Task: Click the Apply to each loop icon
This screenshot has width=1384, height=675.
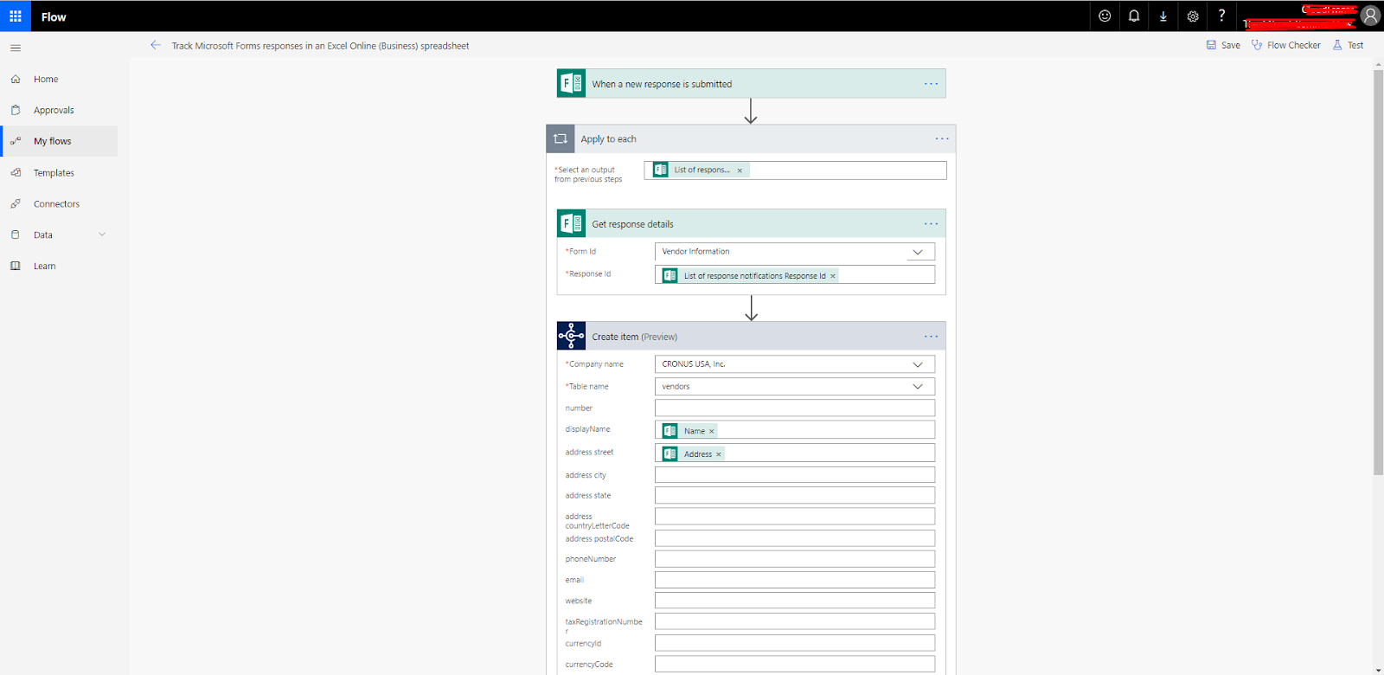Action: coord(561,138)
